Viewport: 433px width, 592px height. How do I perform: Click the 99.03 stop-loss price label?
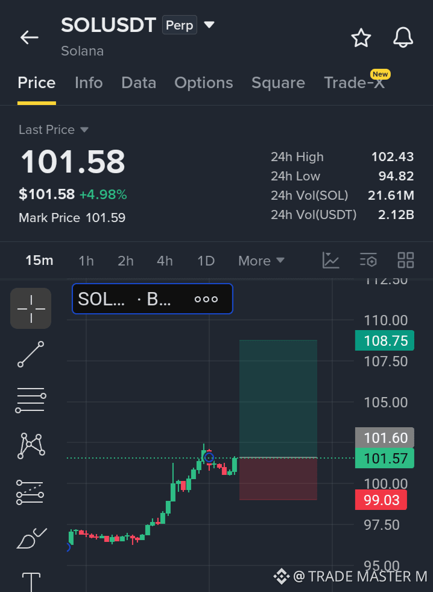tap(381, 500)
